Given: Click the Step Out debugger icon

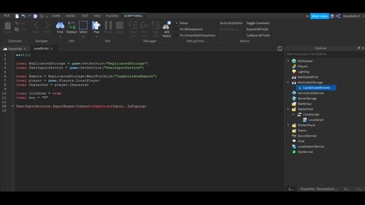Looking at the screenshot, I should [x=156, y=25].
